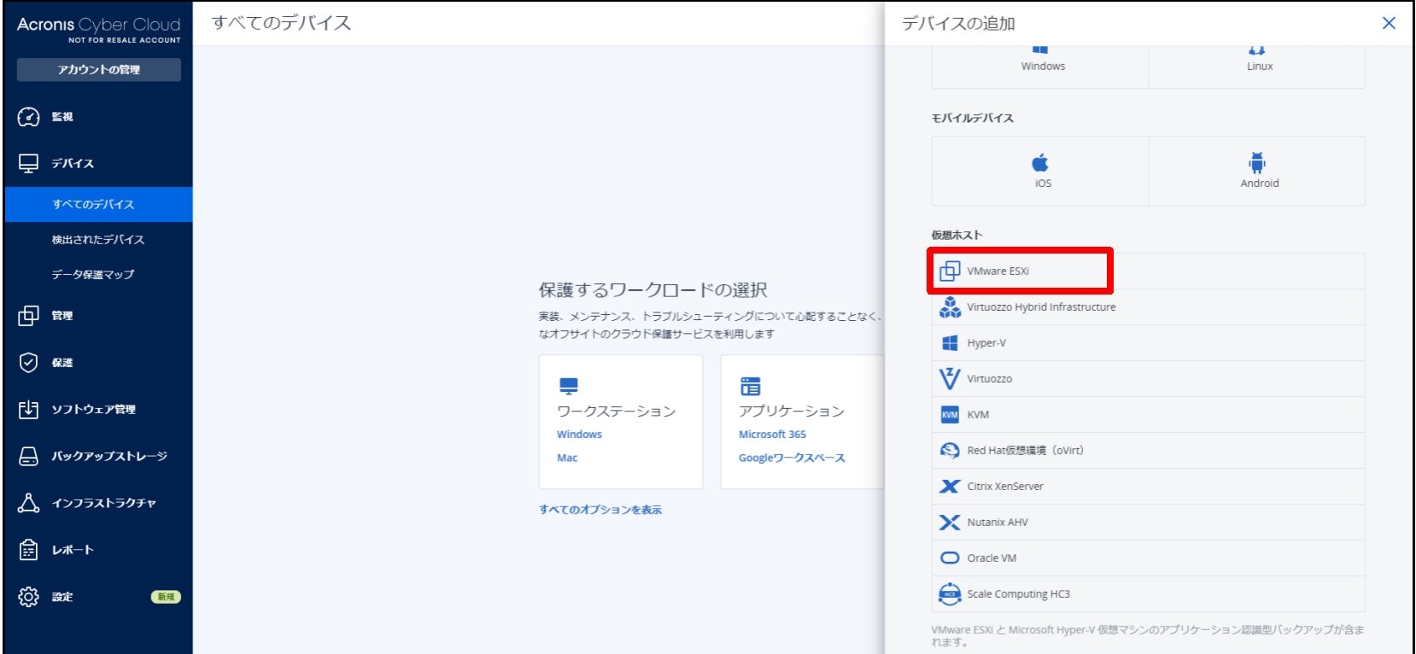Click the VMware ESXi icon

950,271
